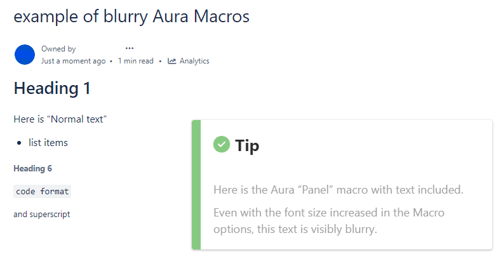This screenshot has width=503, height=259.
Task: Click the '1 min read' label
Action: click(136, 61)
